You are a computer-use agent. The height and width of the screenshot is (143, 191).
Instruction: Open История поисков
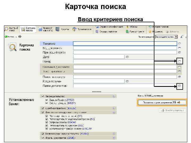tap(159, 27)
